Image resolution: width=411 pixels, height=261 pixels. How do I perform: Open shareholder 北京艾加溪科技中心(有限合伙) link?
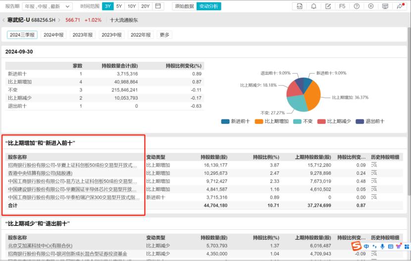click(x=40, y=246)
